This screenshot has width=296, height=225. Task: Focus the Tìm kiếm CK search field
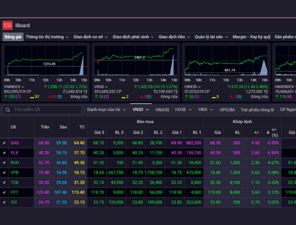[42, 110]
